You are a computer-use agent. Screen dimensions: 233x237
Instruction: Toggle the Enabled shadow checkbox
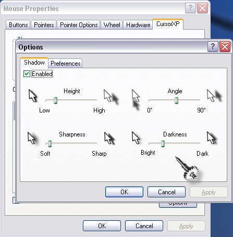27,74
